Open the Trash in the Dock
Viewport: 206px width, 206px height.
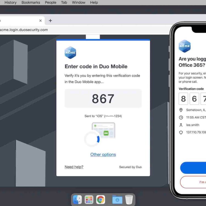point(129,199)
